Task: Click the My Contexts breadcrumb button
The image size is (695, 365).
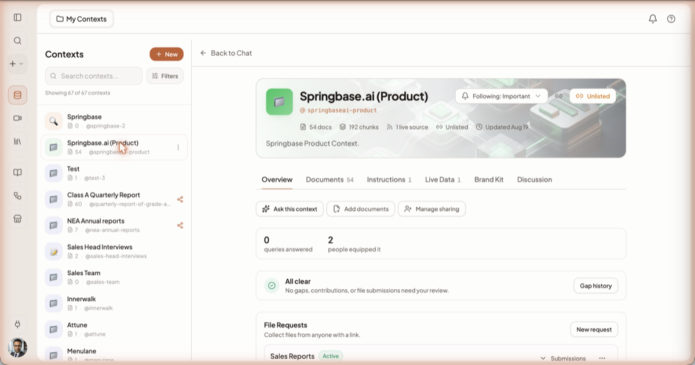Action: pyautogui.click(x=82, y=19)
